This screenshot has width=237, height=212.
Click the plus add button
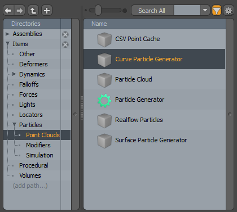point(47,11)
